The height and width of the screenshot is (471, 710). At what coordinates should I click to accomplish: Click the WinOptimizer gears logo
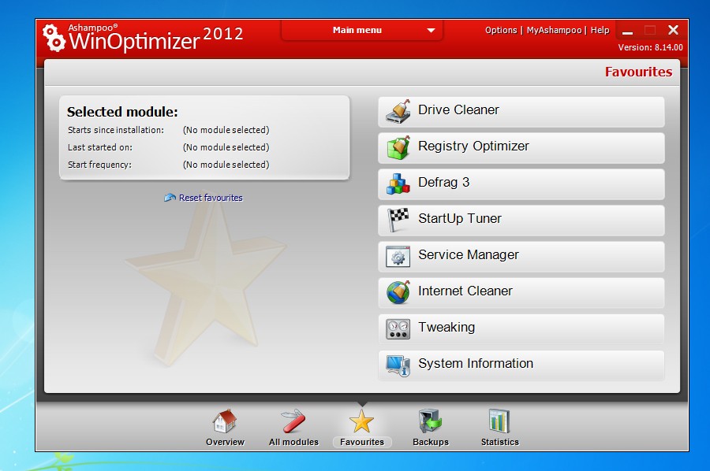coord(54,38)
